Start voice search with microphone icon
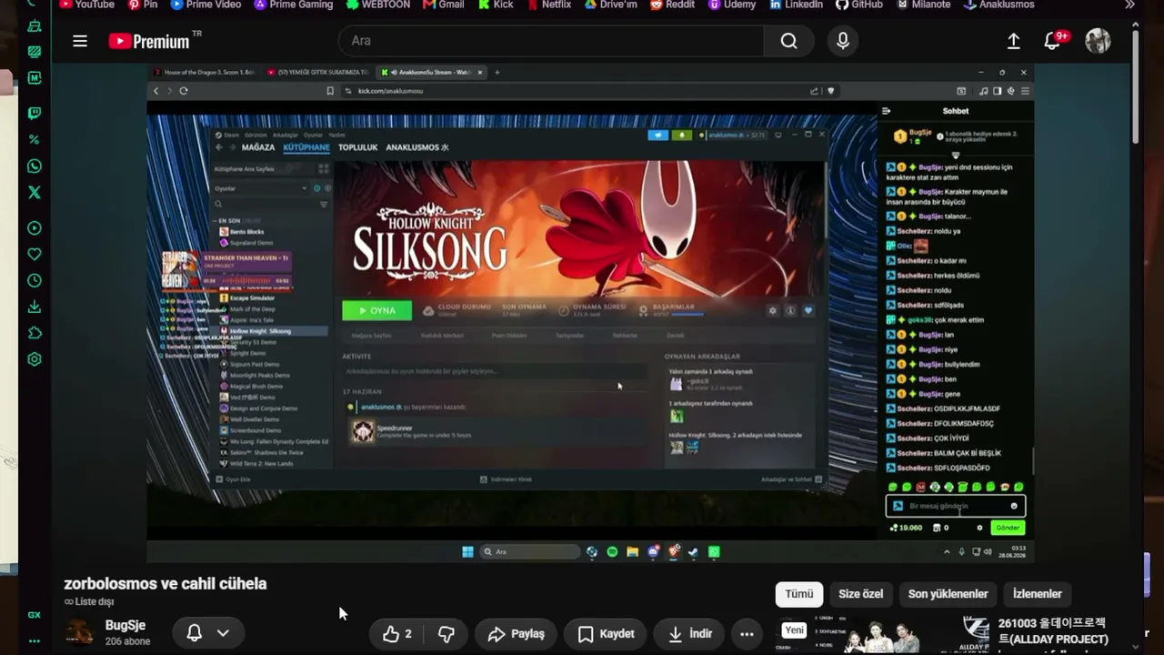 point(843,41)
